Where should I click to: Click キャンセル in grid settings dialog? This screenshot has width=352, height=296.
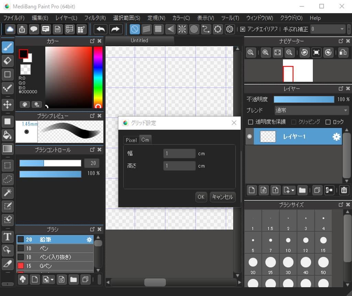[222, 197]
